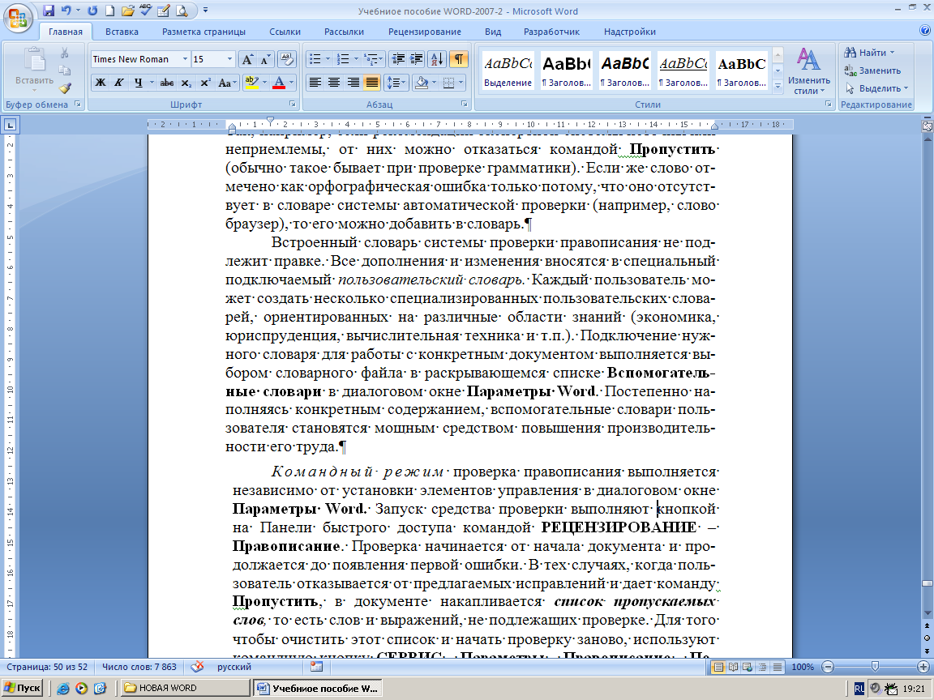The width and height of the screenshot is (934, 700).
Task: Open view ruler button above vertical scrollbar
Action: pyautogui.click(x=927, y=126)
